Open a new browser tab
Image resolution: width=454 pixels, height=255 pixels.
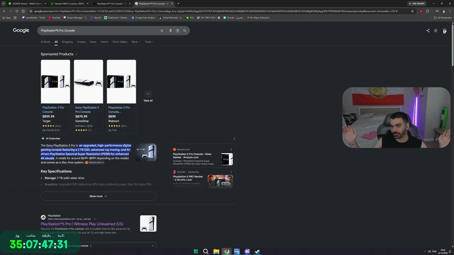tap(178, 4)
